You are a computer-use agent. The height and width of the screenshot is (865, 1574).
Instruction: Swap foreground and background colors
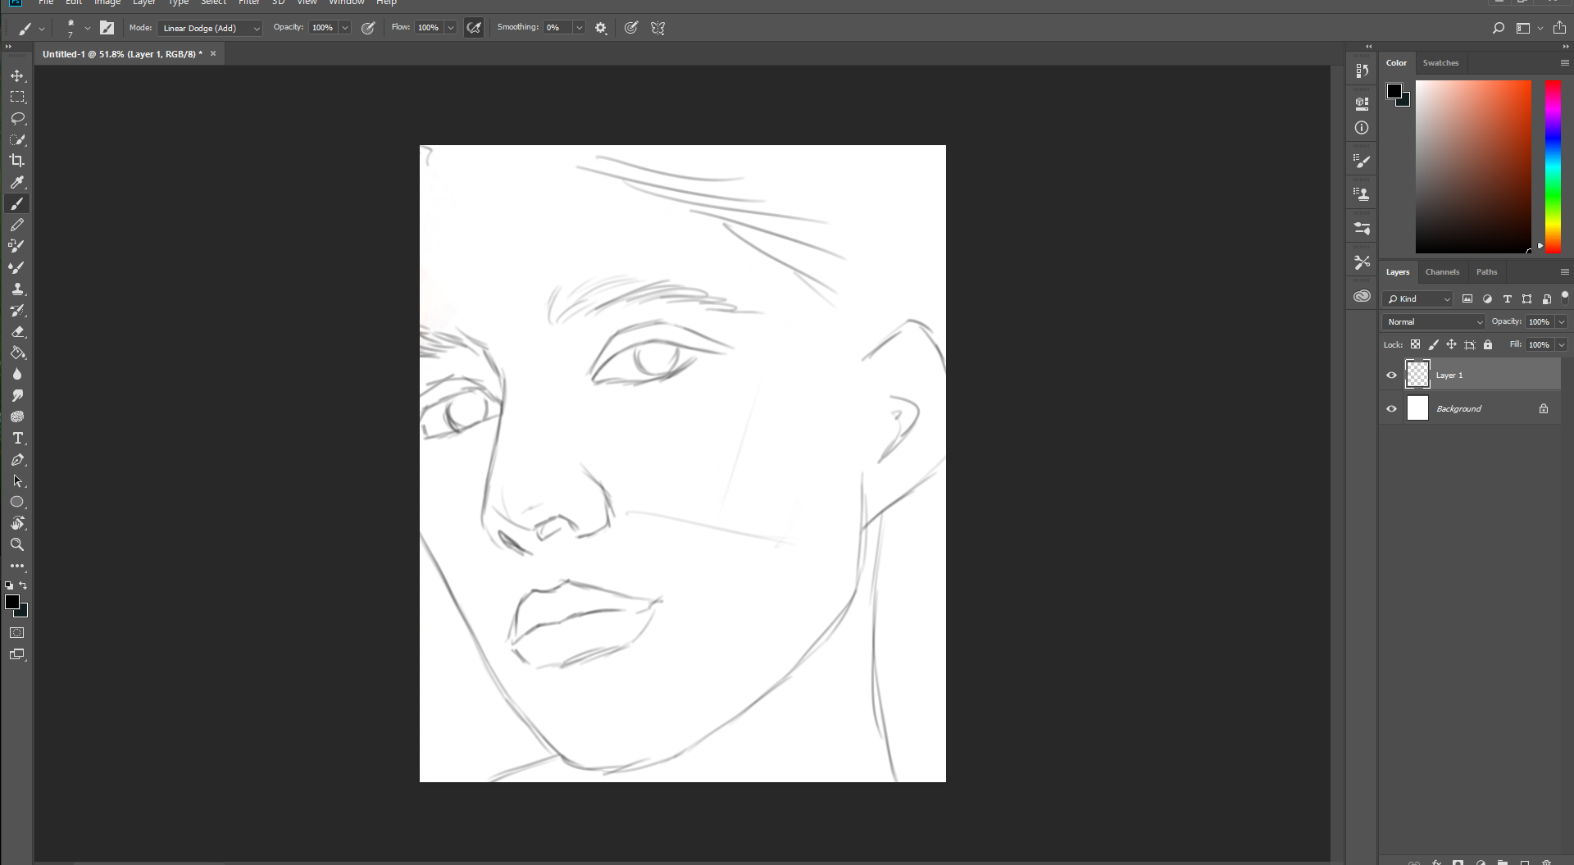[24, 585]
